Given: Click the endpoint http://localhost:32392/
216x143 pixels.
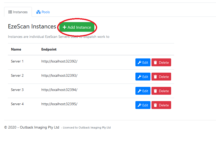Looking at the screenshot, I should coord(59,61).
